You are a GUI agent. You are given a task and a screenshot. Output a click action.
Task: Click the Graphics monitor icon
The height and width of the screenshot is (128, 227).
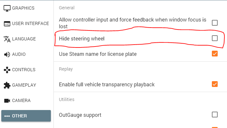(7, 8)
